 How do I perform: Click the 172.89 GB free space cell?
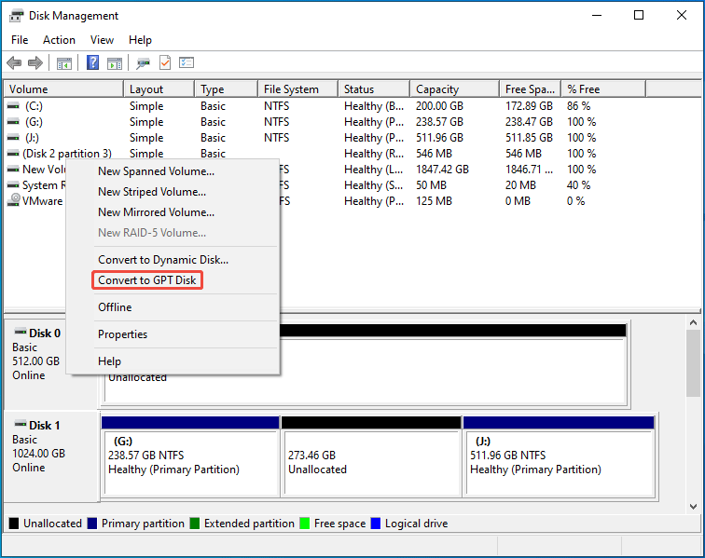529,106
